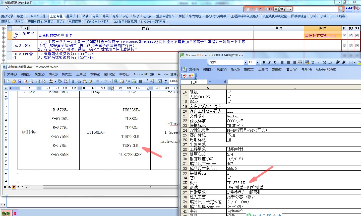Open the 文件(F) menu in Word
Screen dimensions: 361x216
pyautogui.click(x=12, y=74)
